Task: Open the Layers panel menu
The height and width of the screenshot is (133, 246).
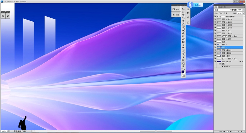Action: tap(243, 7)
